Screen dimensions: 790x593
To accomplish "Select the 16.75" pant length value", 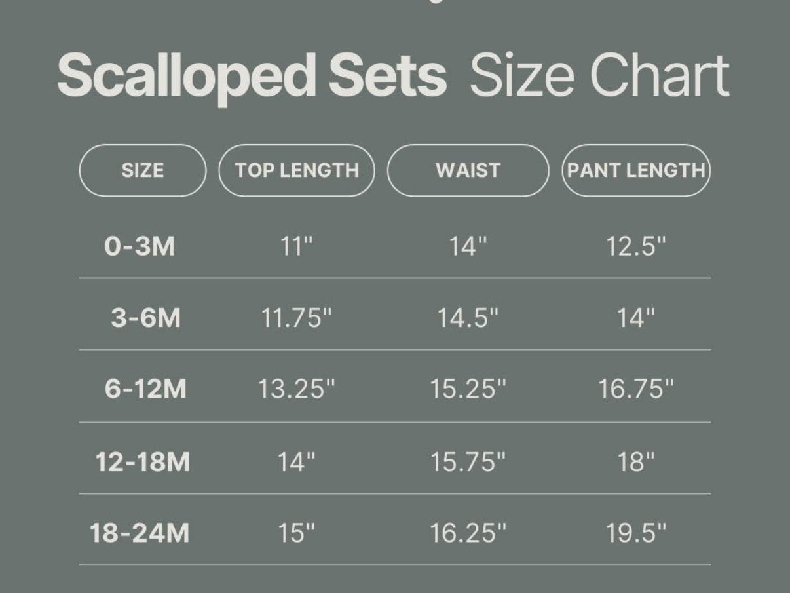I will click(x=635, y=389).
